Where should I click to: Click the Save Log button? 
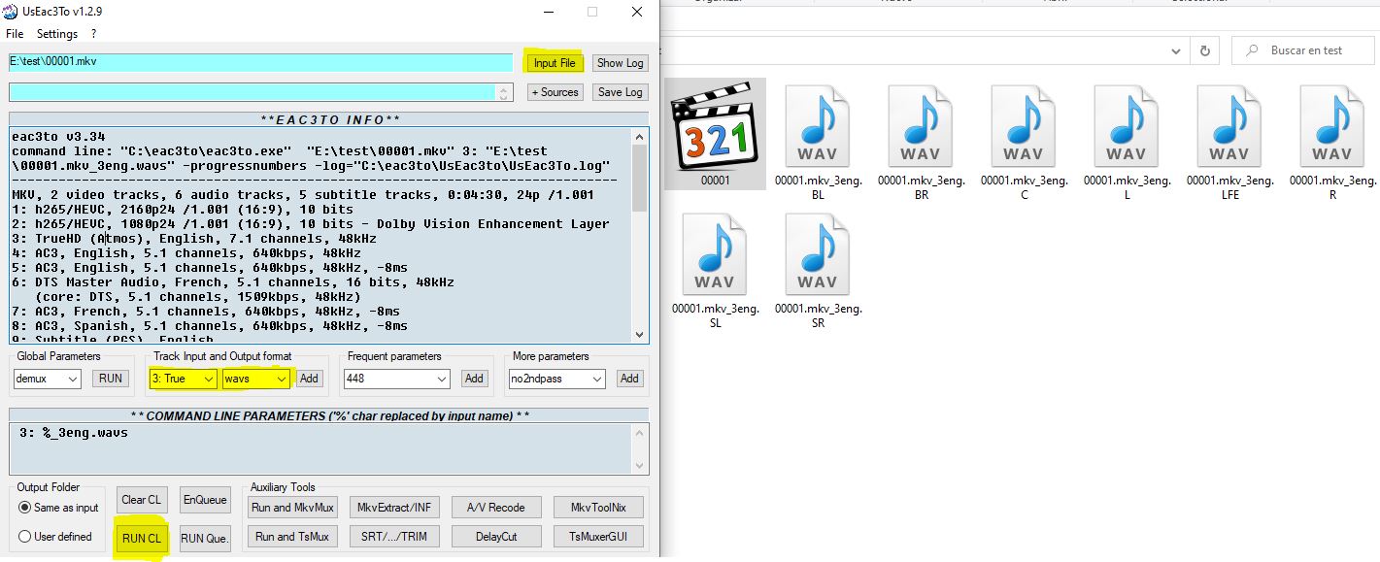[620, 92]
